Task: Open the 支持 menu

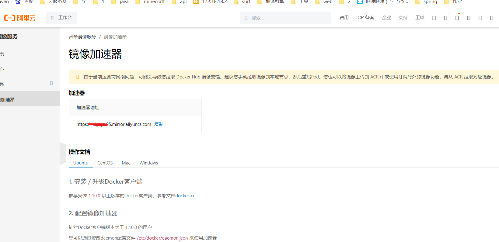Action: (403, 18)
